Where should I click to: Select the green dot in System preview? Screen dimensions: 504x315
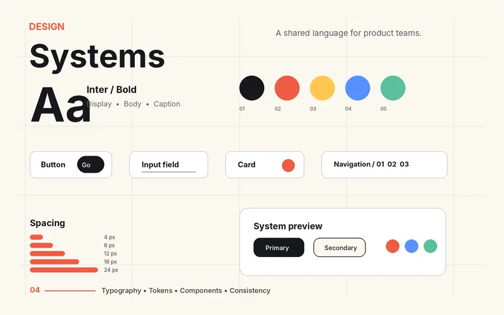point(430,246)
